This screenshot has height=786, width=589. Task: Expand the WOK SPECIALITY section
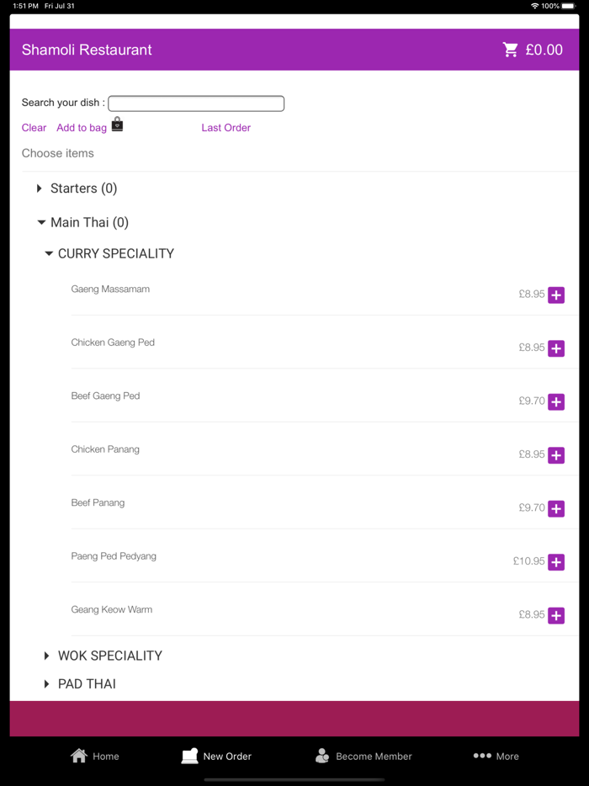[x=103, y=656]
